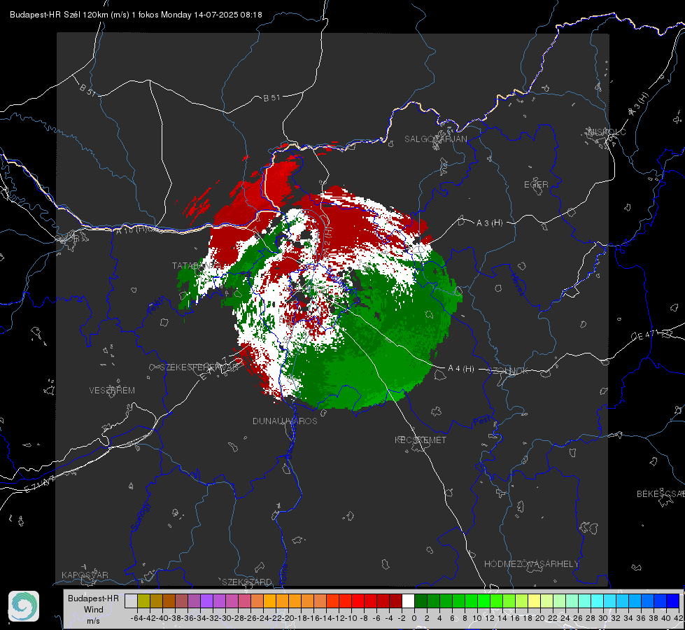Select the purple swatch between -36 and -34
Screen dimensions: 685x630
[x=194, y=601]
